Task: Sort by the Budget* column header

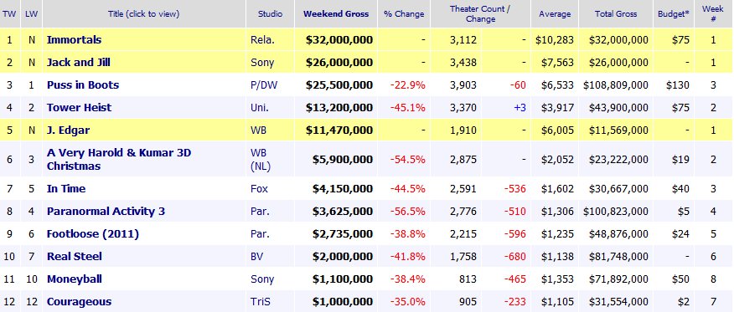Action: tap(674, 14)
